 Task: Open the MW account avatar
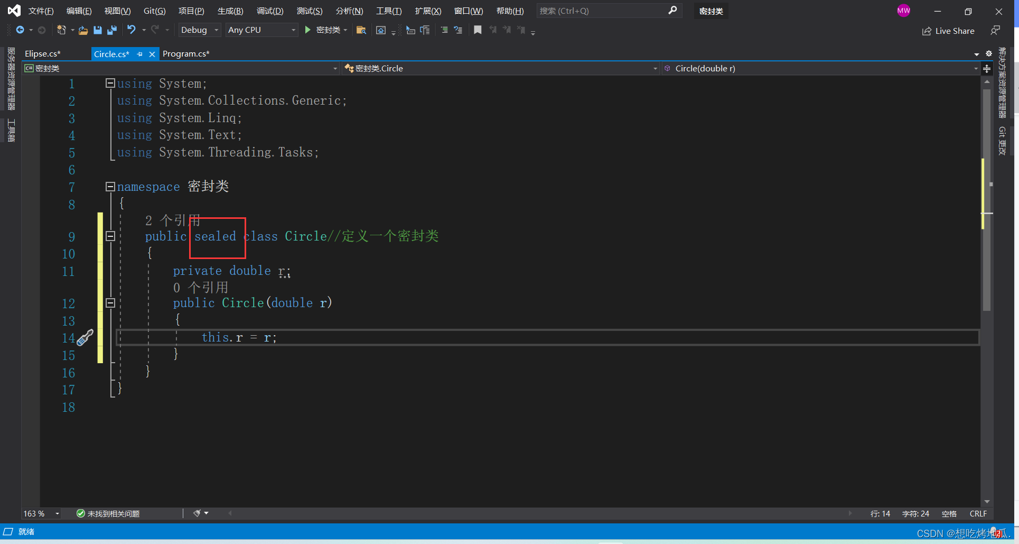pyautogui.click(x=904, y=11)
